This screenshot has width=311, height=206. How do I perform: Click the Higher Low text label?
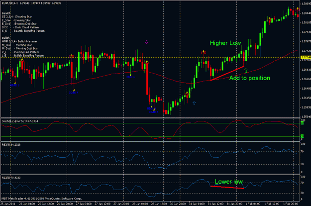click(x=225, y=43)
